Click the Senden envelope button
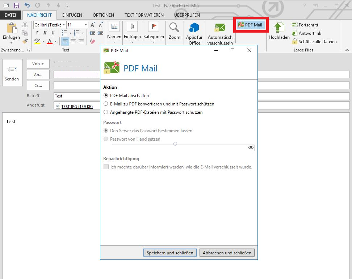The height and width of the screenshot is (279, 352). [12, 72]
